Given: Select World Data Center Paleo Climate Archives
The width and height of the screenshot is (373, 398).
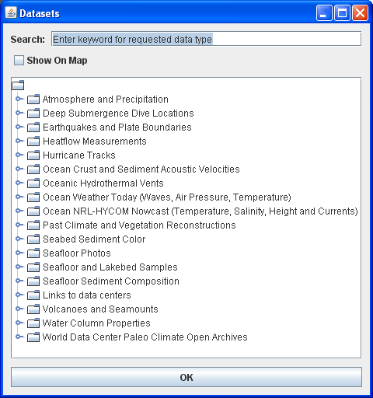Looking at the screenshot, I should pyautogui.click(x=145, y=337).
